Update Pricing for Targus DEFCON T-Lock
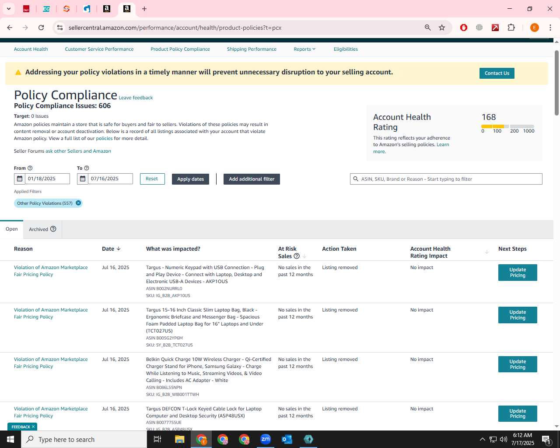The width and height of the screenshot is (560, 448). click(518, 414)
